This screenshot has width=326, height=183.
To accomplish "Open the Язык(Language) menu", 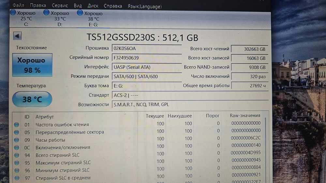I will coord(144,7).
